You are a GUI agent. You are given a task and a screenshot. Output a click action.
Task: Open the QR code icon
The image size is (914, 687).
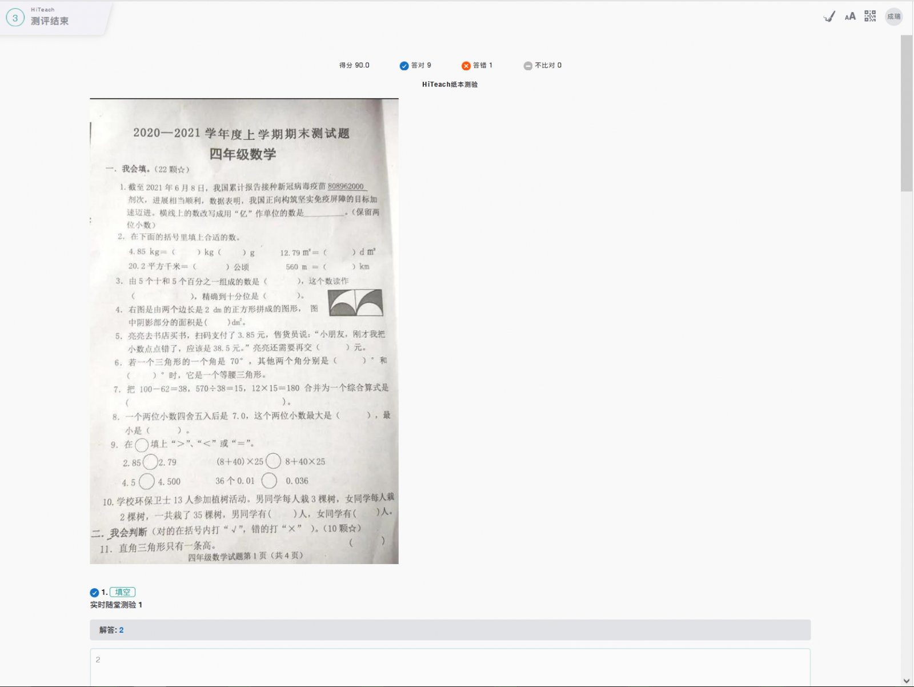click(x=870, y=17)
